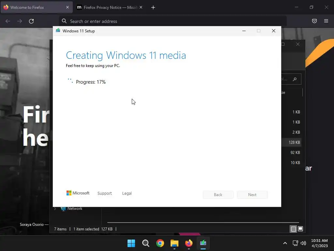Click the Microsoft logo in Setup
334x251 pixels.
78,193
